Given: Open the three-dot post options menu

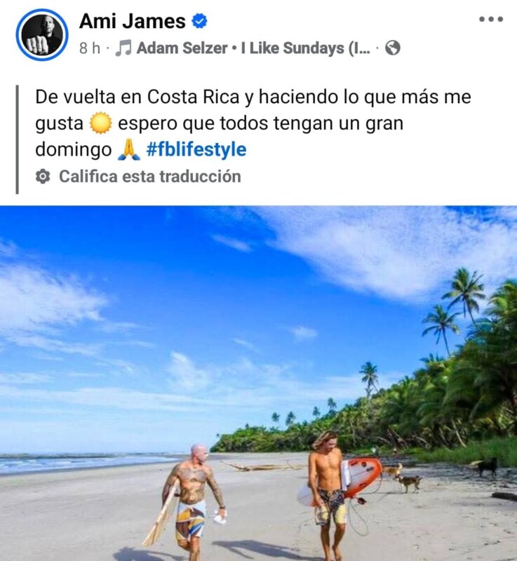Looking at the screenshot, I should tap(491, 19).
